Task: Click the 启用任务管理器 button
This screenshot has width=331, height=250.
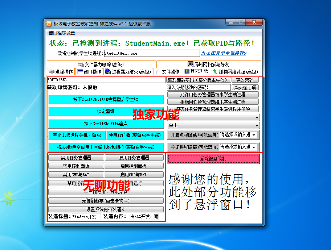Action: 134,158
